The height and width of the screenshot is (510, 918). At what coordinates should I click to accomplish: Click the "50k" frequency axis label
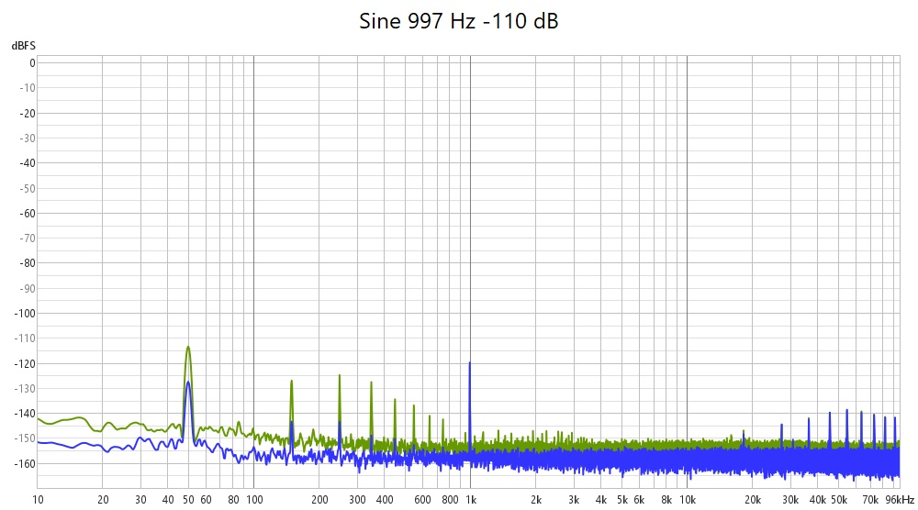840,500
